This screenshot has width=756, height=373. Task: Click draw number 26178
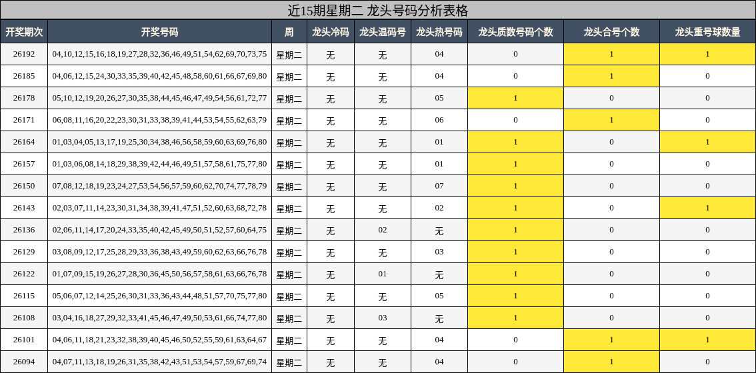[24, 98]
